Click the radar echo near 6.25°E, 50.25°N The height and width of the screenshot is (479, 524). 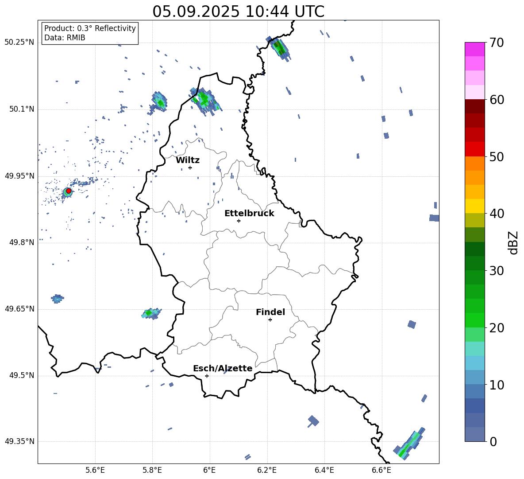pyautogui.click(x=279, y=48)
